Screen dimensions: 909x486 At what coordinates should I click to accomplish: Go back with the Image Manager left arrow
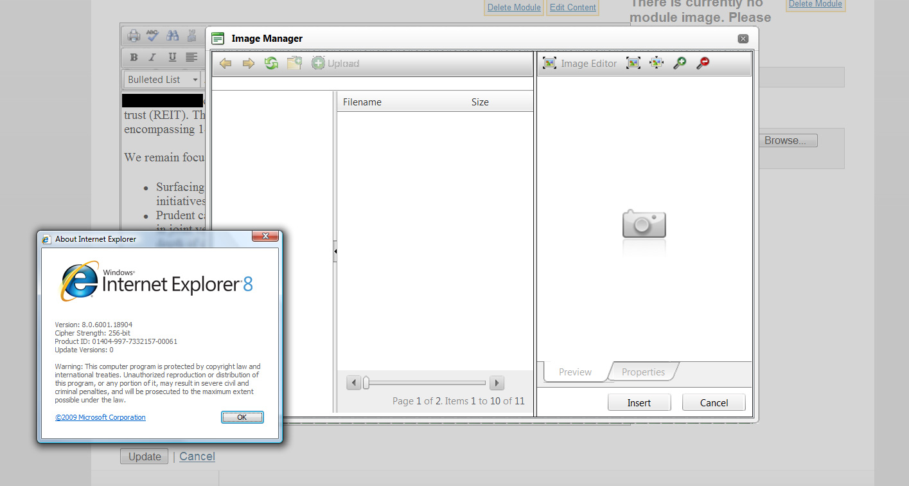(x=225, y=64)
